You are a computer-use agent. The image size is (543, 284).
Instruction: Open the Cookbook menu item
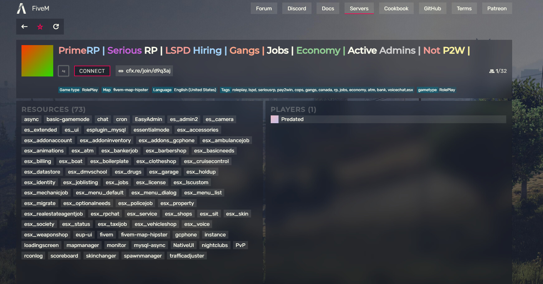396,8
